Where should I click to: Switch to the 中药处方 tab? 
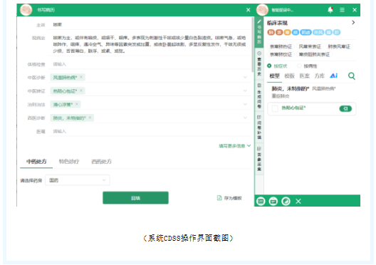(36, 162)
